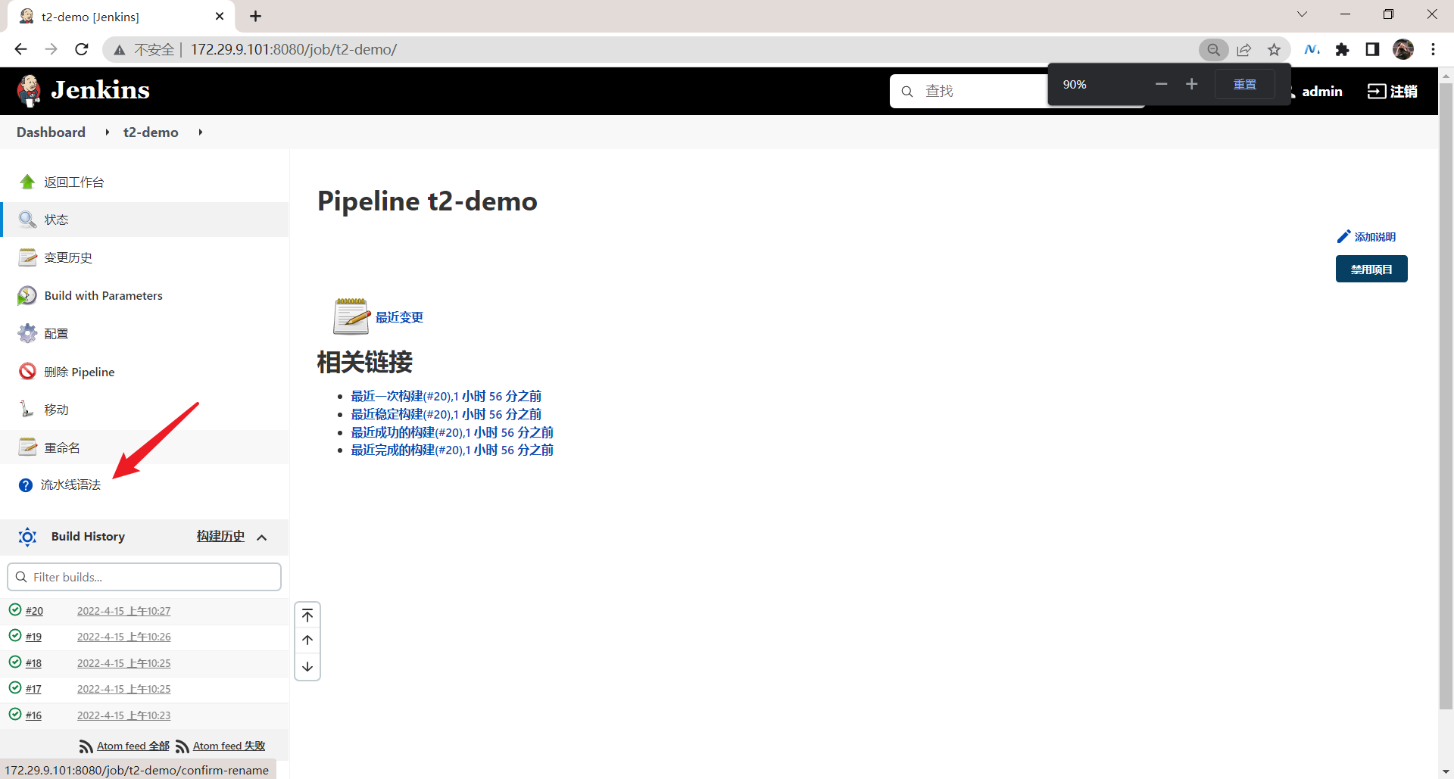Viewport: 1454px width, 779px height.
Task: Increase zoom with the plus button
Action: click(x=1192, y=84)
